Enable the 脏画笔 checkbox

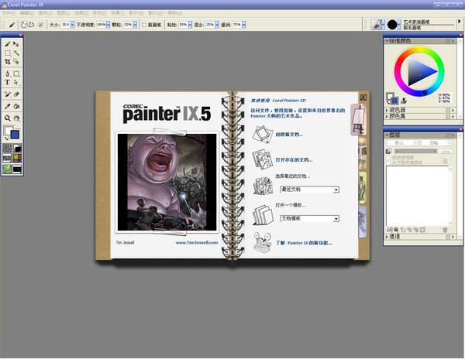pyautogui.click(x=144, y=25)
